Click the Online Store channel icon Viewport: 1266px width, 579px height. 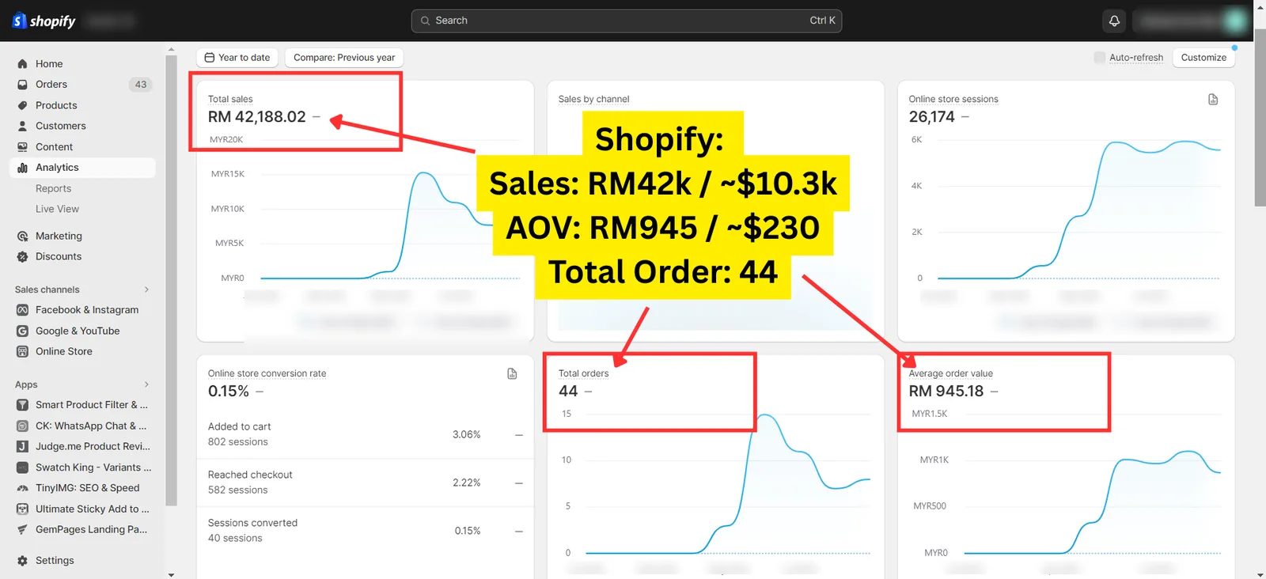click(x=22, y=351)
